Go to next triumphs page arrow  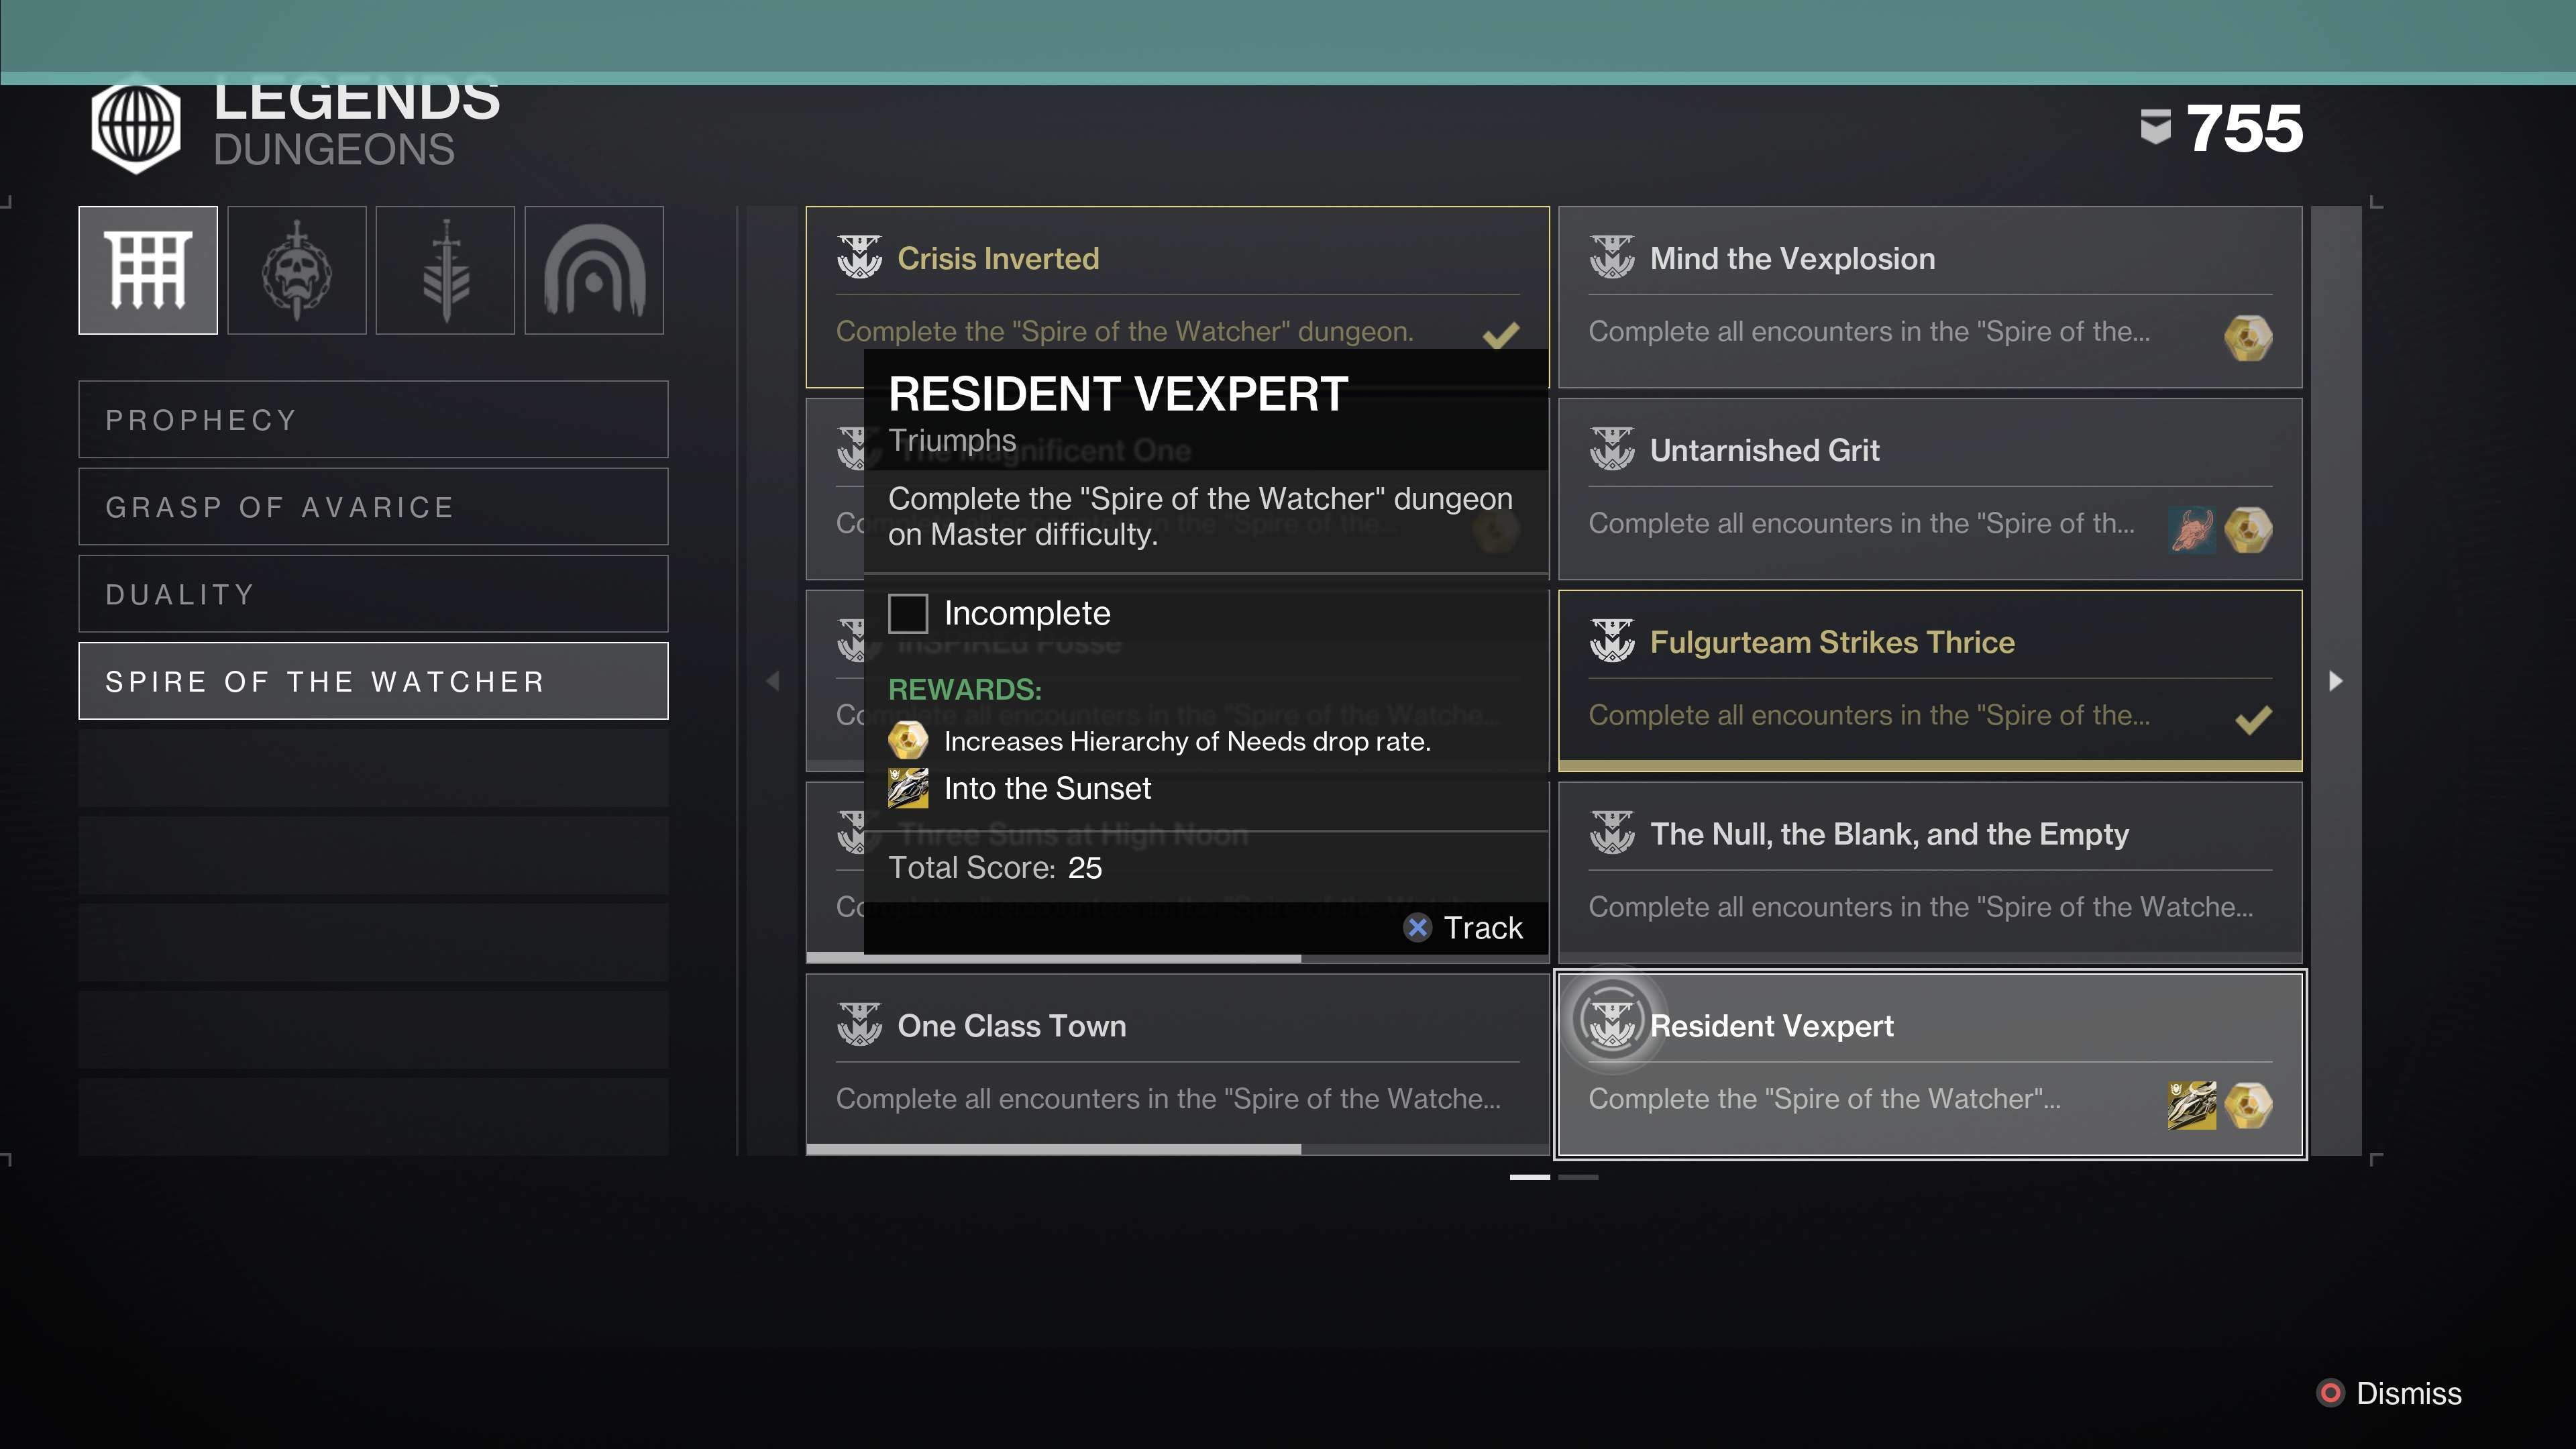pos(2335,681)
